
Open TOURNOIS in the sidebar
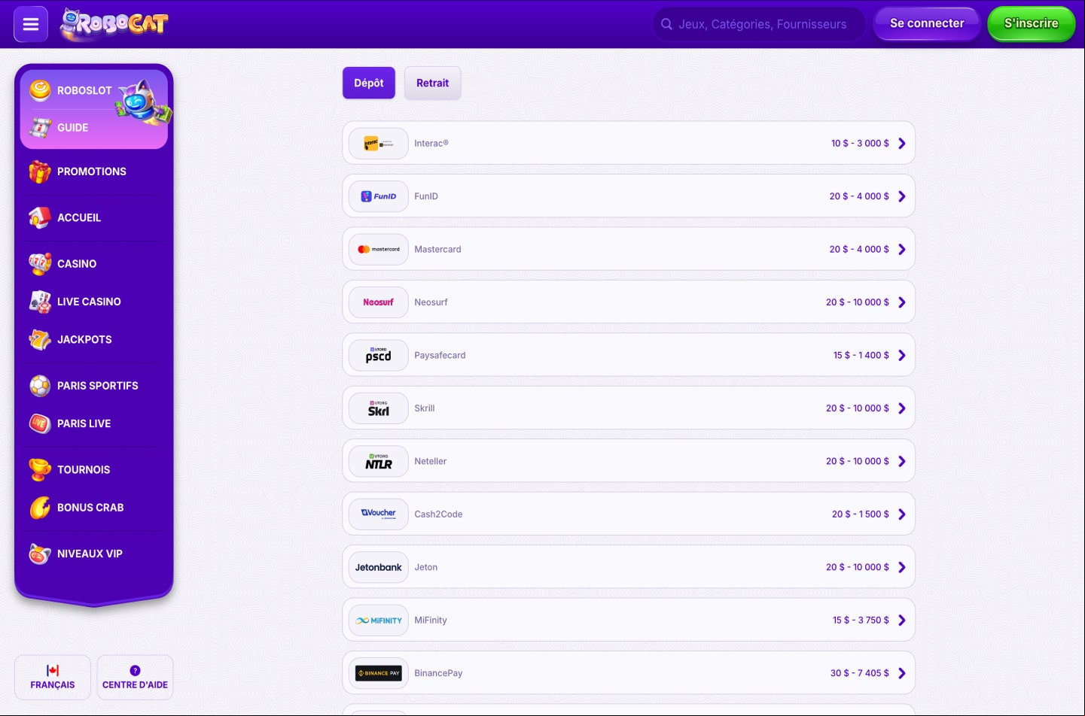point(84,470)
